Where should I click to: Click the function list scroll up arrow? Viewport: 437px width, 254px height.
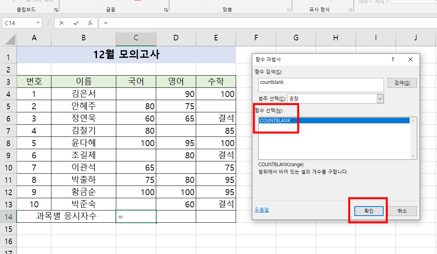pos(413,121)
